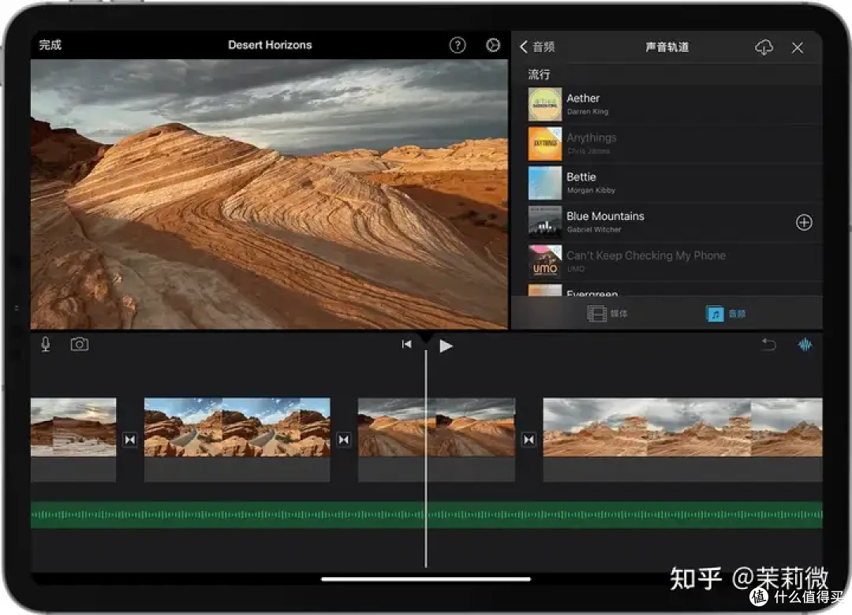The image size is (852, 615).
Task: Select the Aether soundtrack by Darren King
Action: tap(674, 104)
